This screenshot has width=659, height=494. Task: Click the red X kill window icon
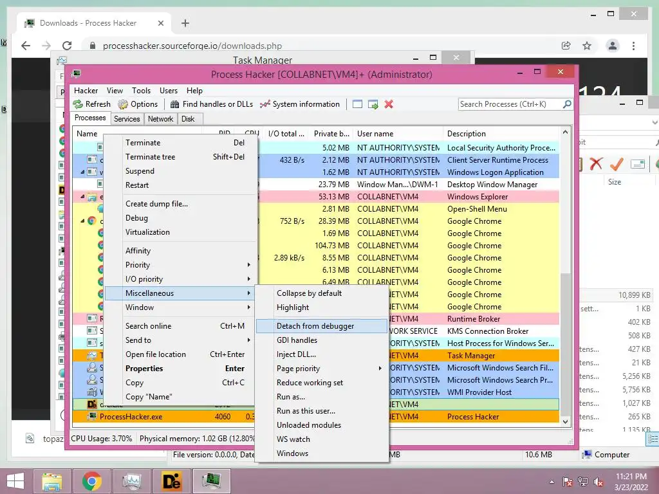(389, 104)
